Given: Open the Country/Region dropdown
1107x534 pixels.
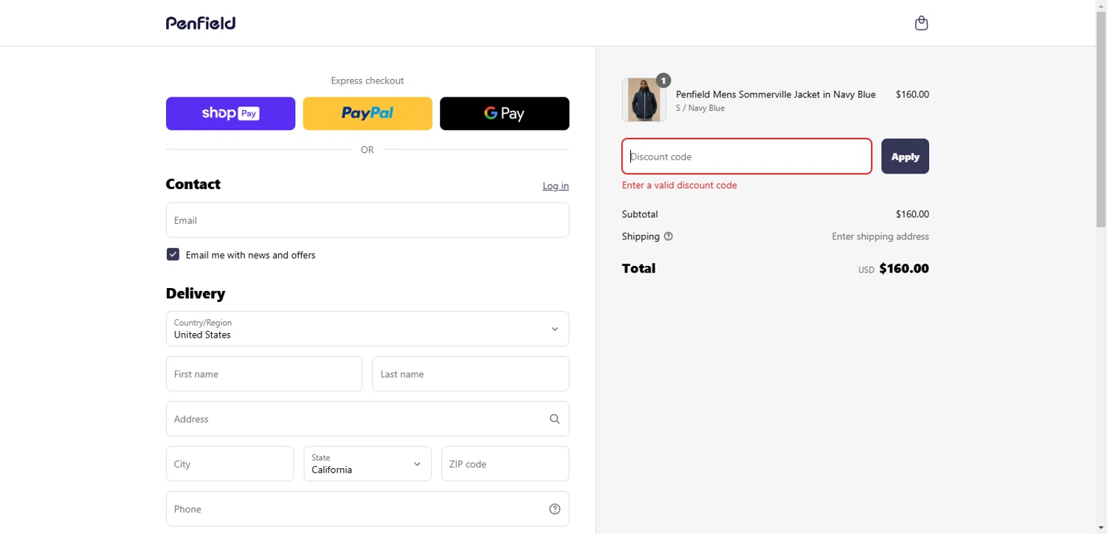Looking at the screenshot, I should (368, 329).
